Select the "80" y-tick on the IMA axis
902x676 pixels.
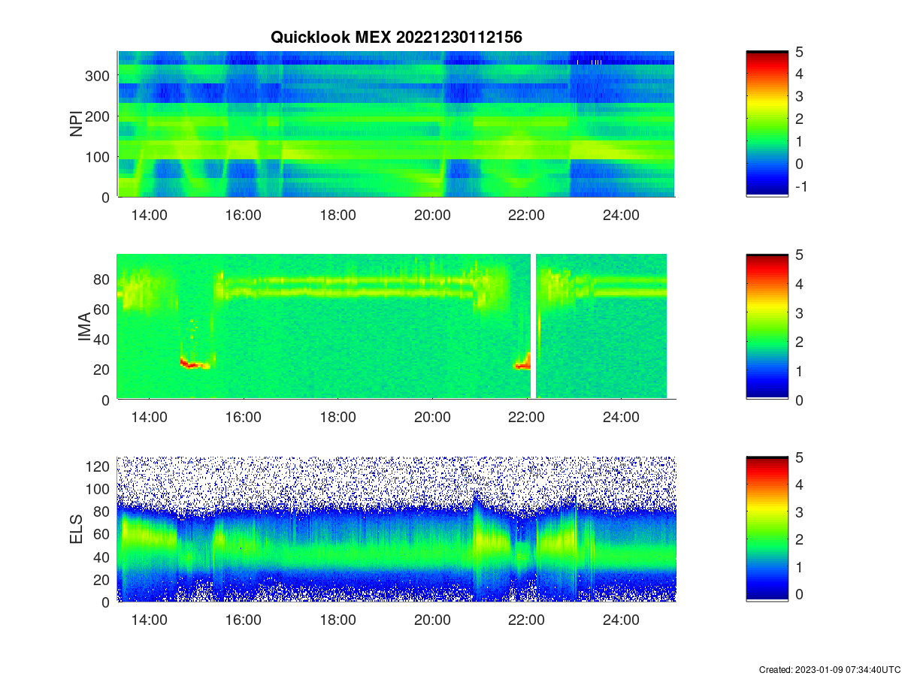[102, 279]
